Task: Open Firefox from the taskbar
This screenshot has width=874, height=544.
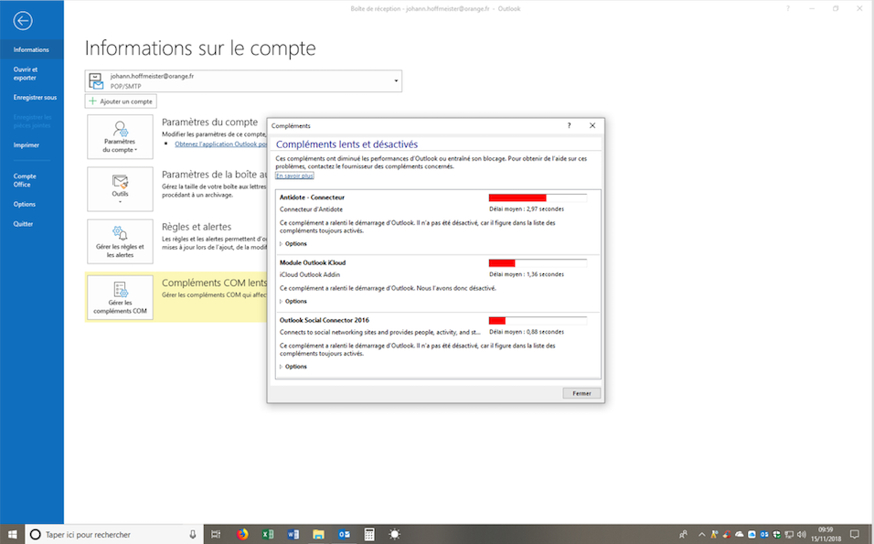Action: 242,534
